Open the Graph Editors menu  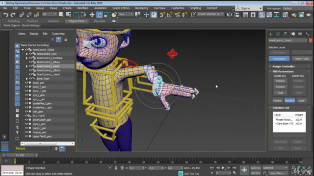point(121,8)
